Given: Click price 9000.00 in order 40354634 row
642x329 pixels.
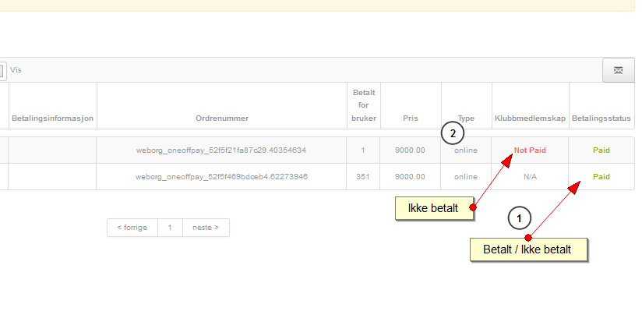Looking at the screenshot, I should click(410, 150).
